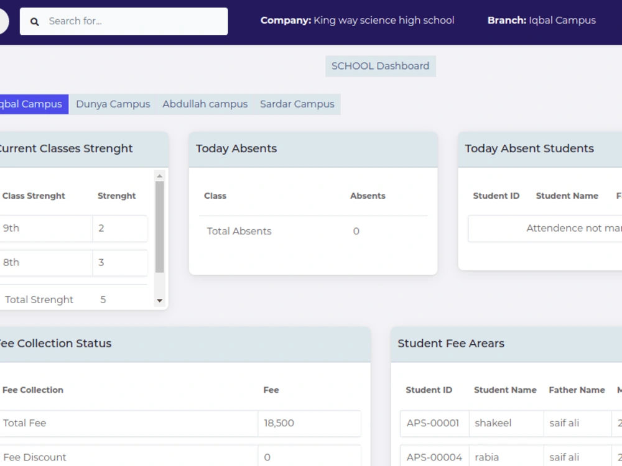Select the '9th' class row cell
622x466 pixels.
(x=46, y=229)
